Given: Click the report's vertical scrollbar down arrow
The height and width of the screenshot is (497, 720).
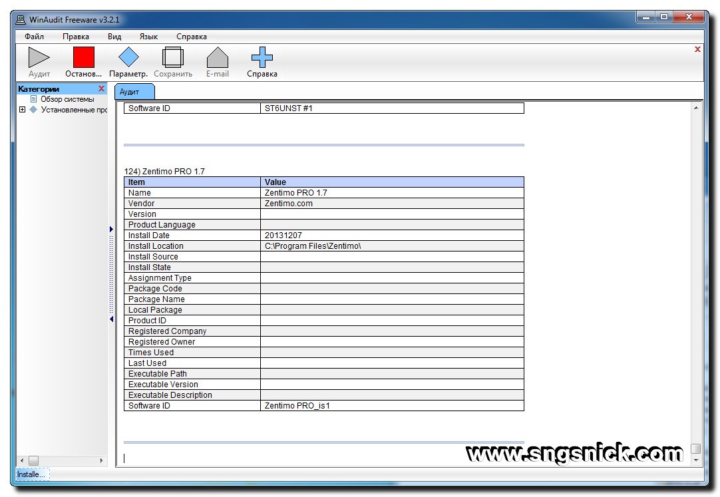Looking at the screenshot, I should coord(696,460).
